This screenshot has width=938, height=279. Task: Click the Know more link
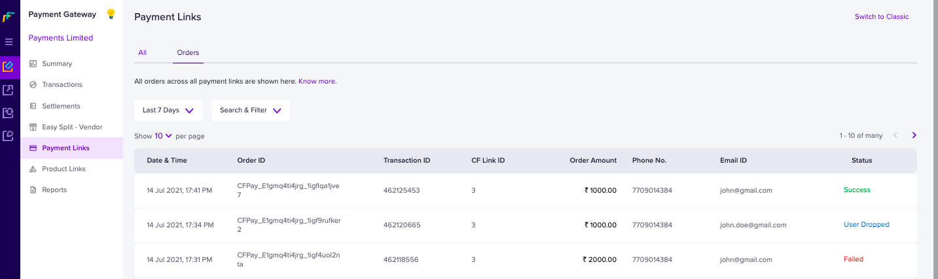317,82
